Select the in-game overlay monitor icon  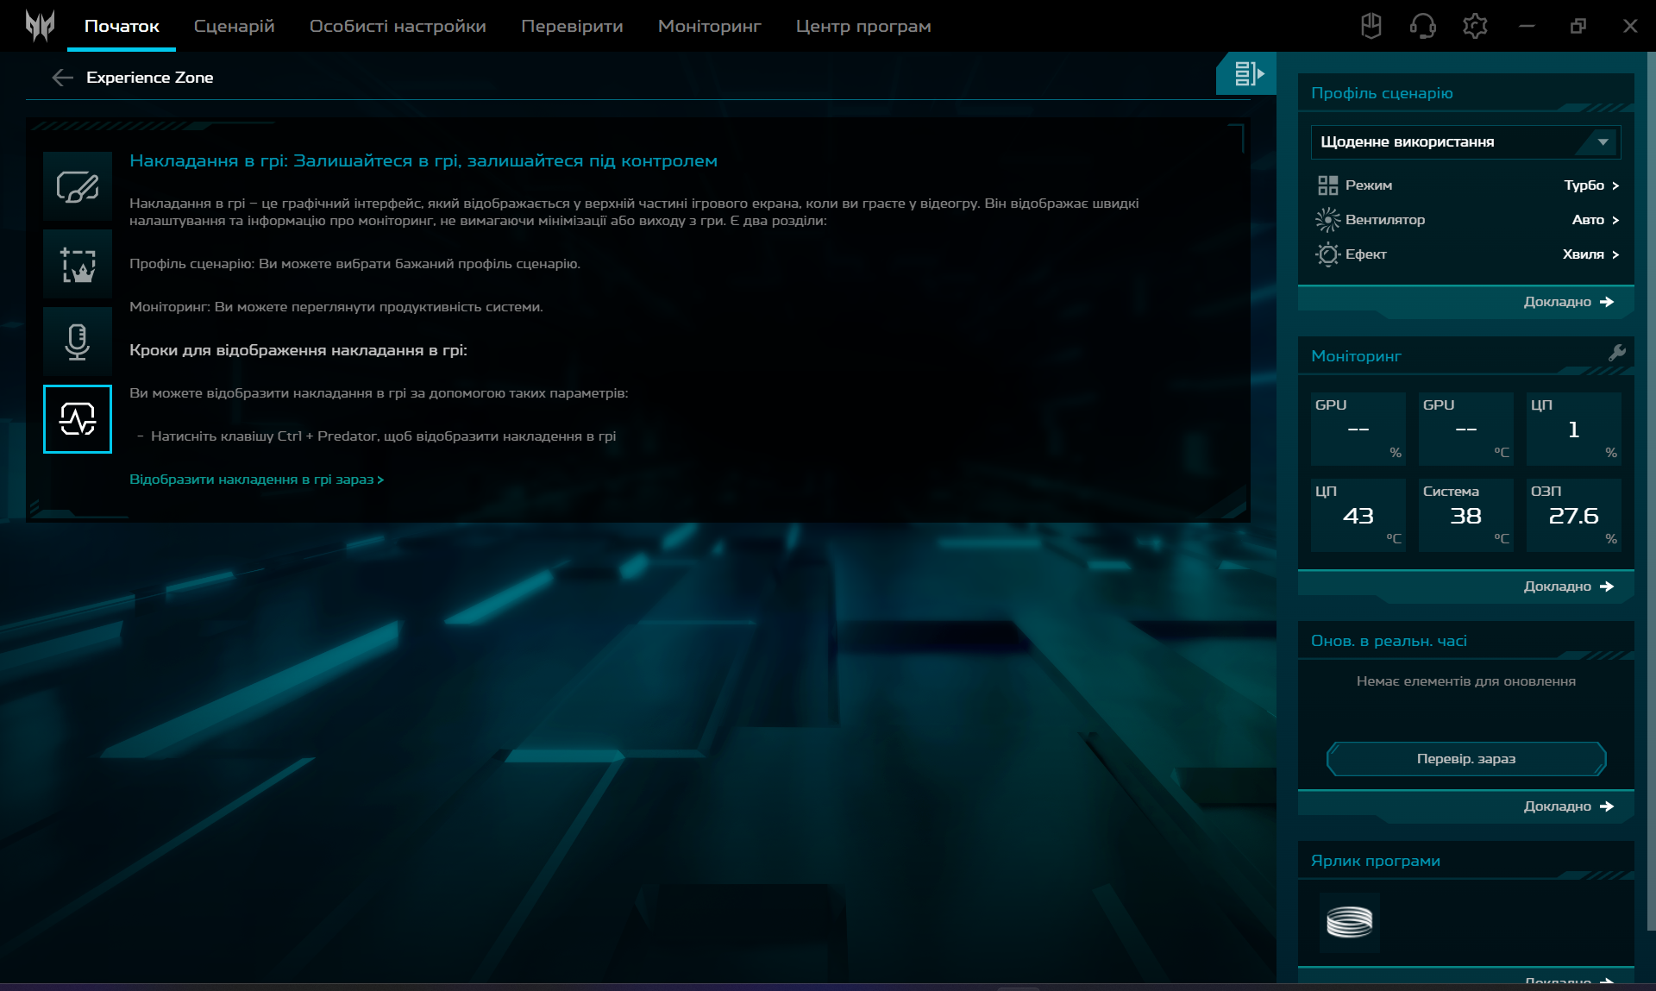point(78,419)
